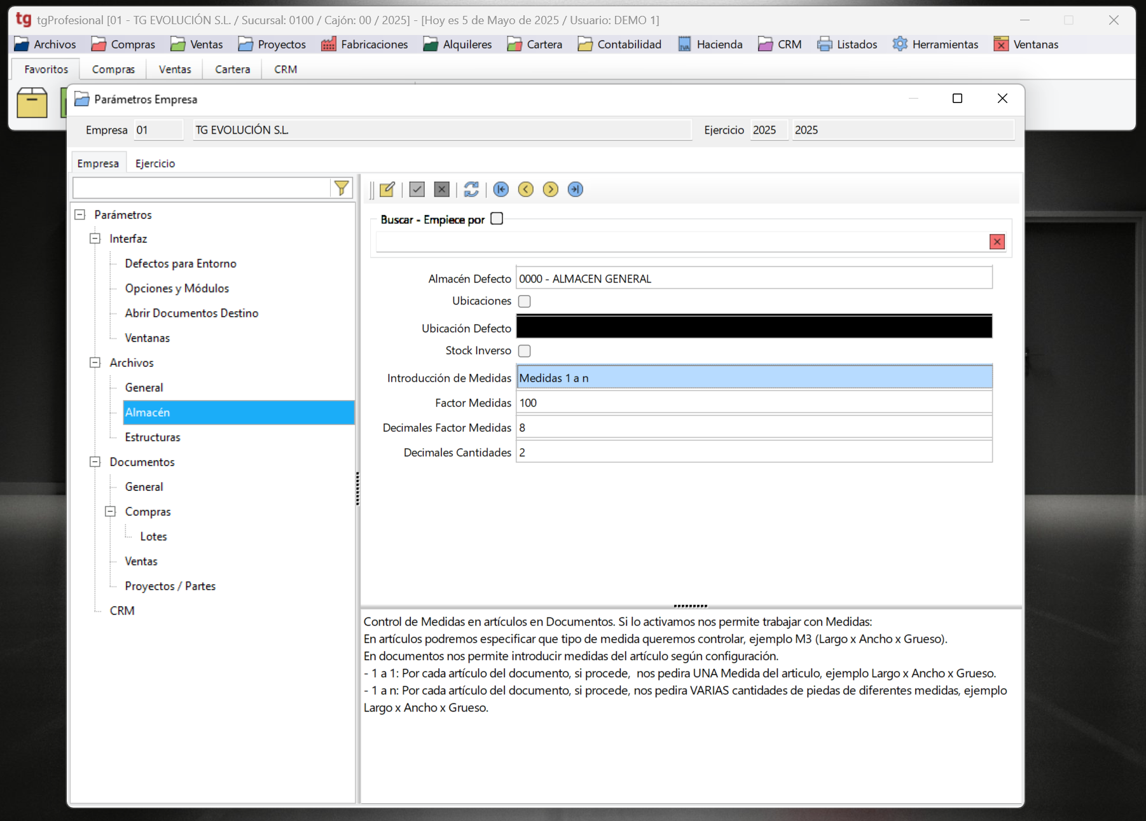
Task: Select Defectos para Entorno tree item
Action: 181,263
